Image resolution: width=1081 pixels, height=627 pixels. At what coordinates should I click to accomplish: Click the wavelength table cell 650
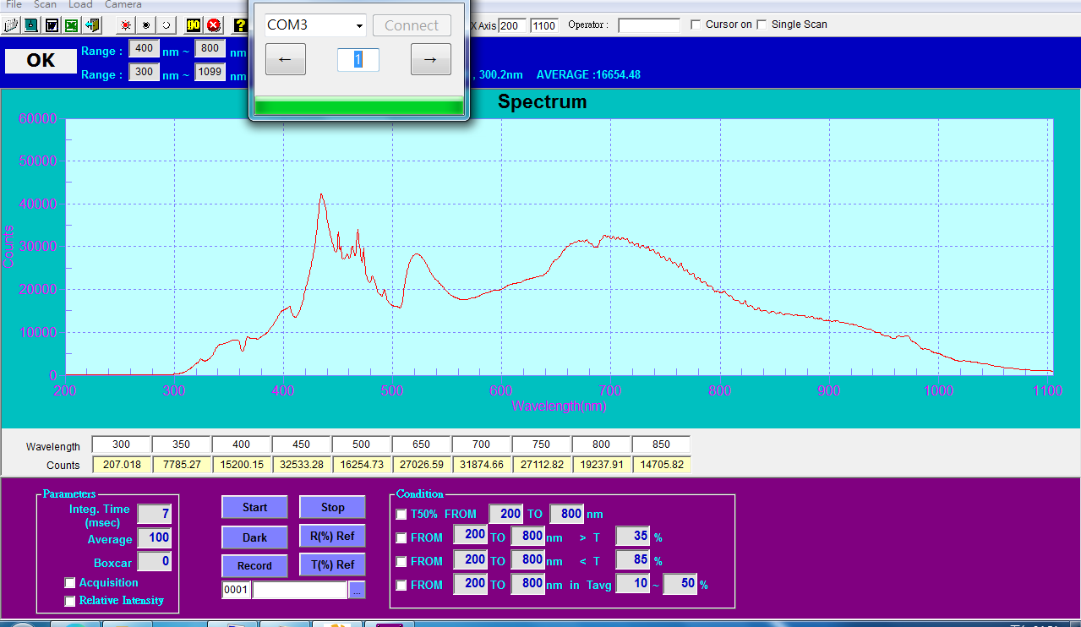[421, 444]
